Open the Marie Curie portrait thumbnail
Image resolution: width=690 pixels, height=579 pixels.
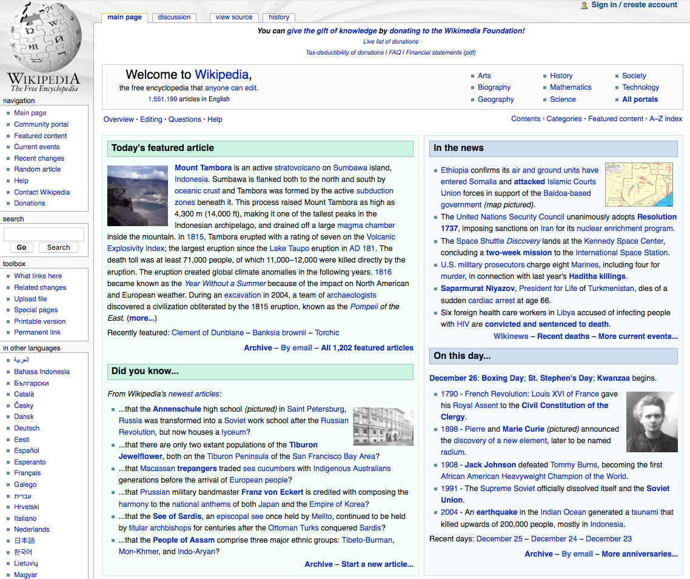[x=652, y=421]
